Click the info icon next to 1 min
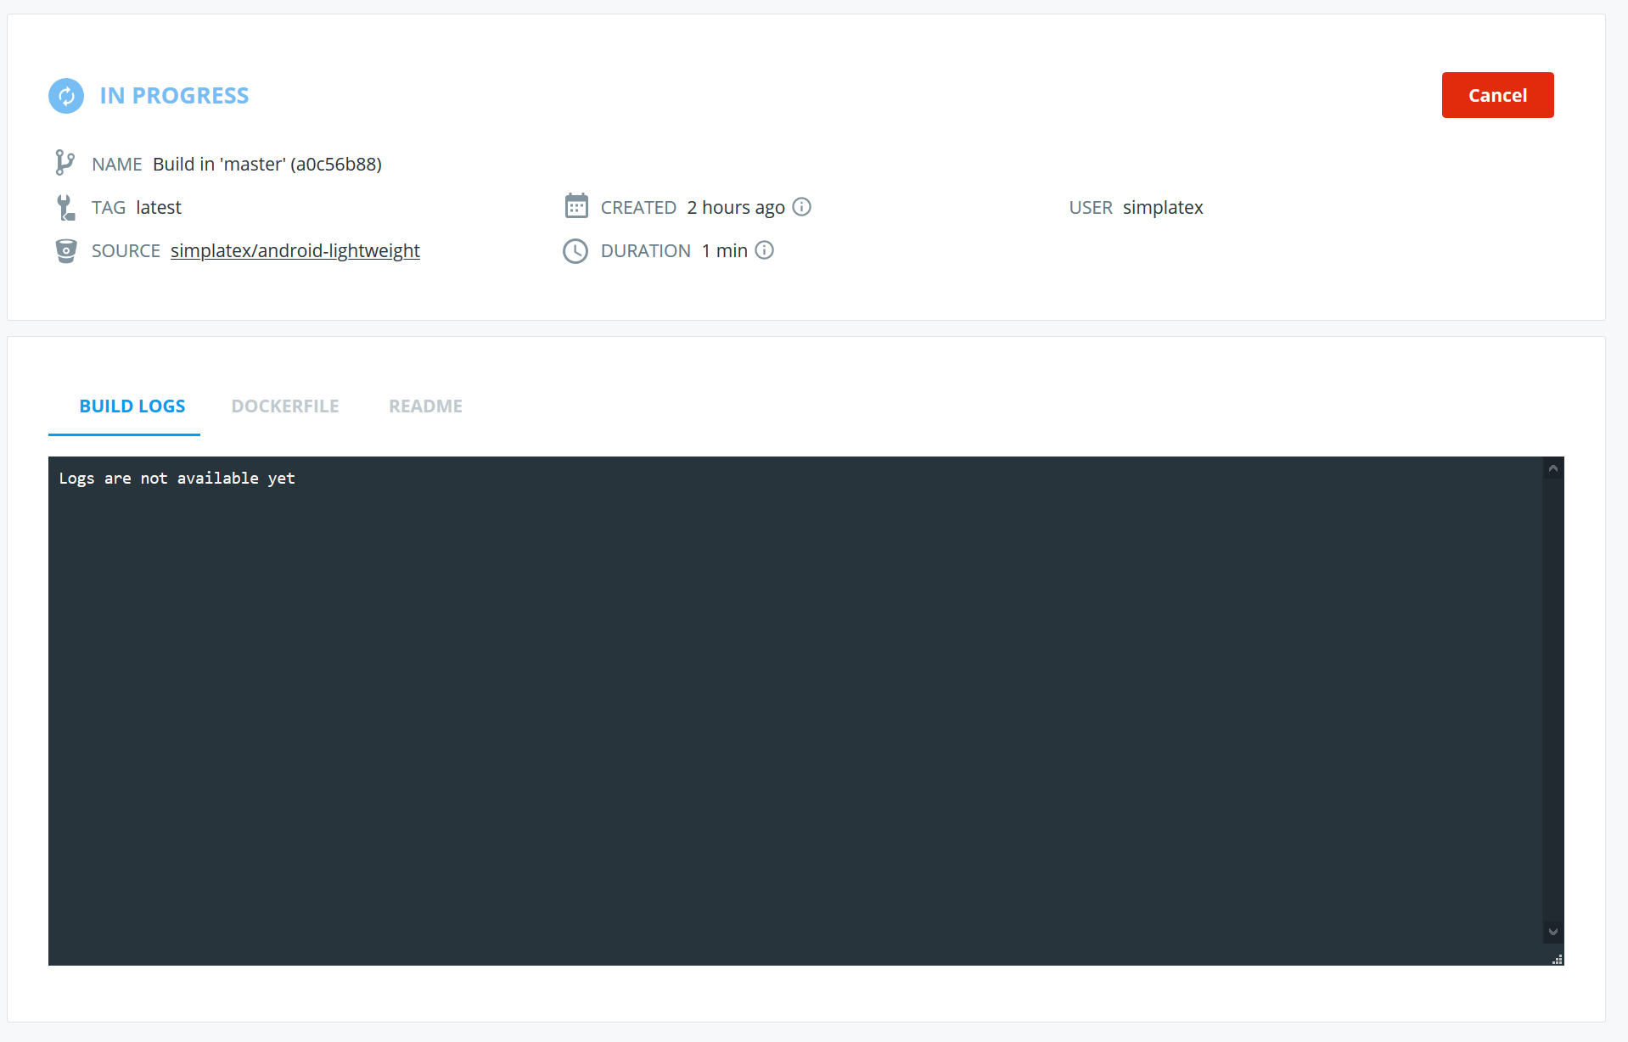Screen dimensions: 1628x1042 coord(765,250)
